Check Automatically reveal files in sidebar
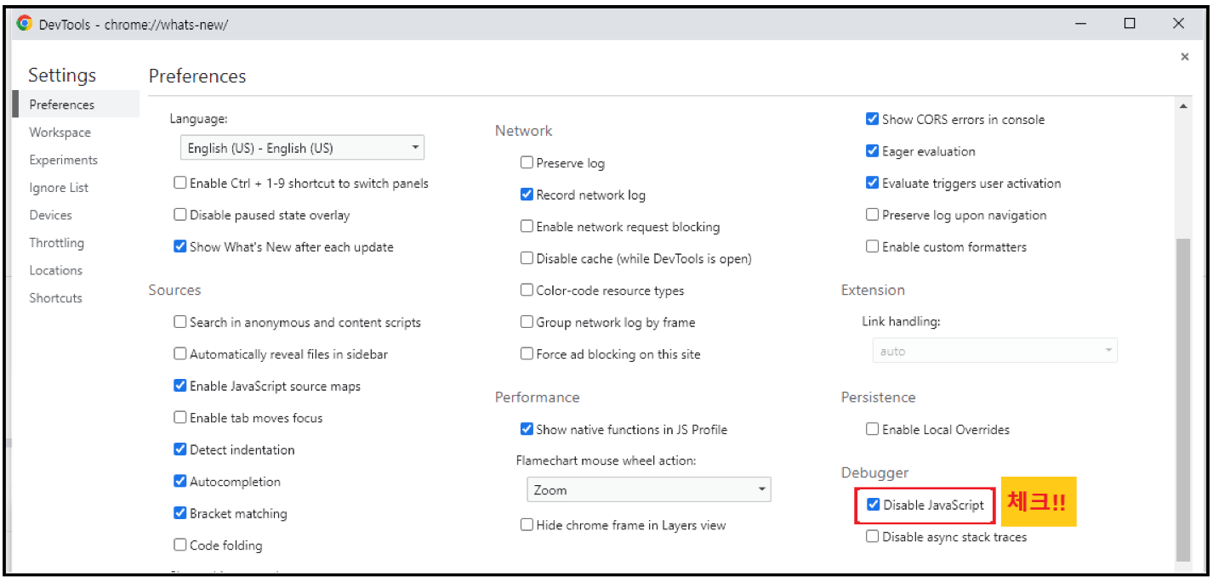 (x=180, y=353)
